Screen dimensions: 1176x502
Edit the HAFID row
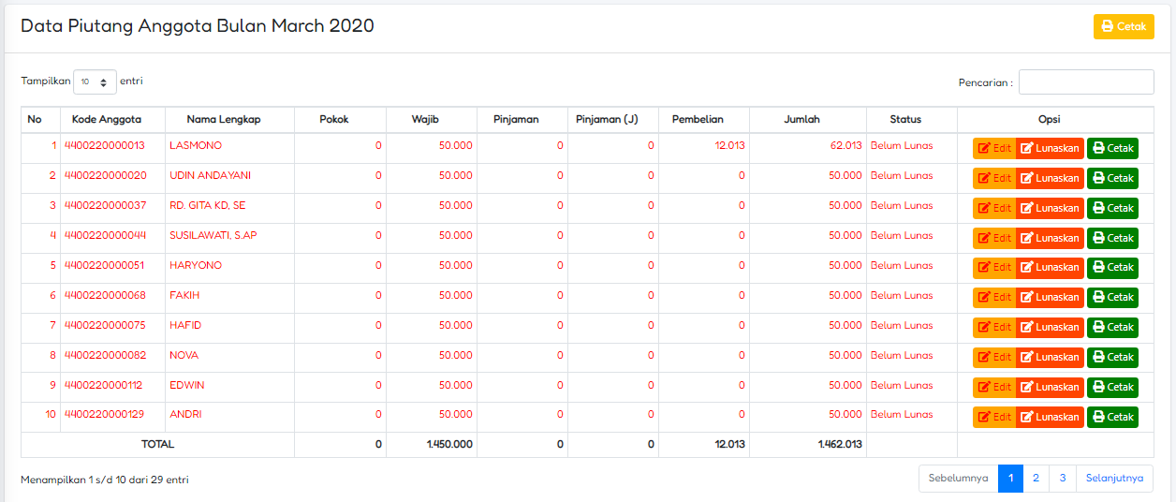(x=994, y=328)
